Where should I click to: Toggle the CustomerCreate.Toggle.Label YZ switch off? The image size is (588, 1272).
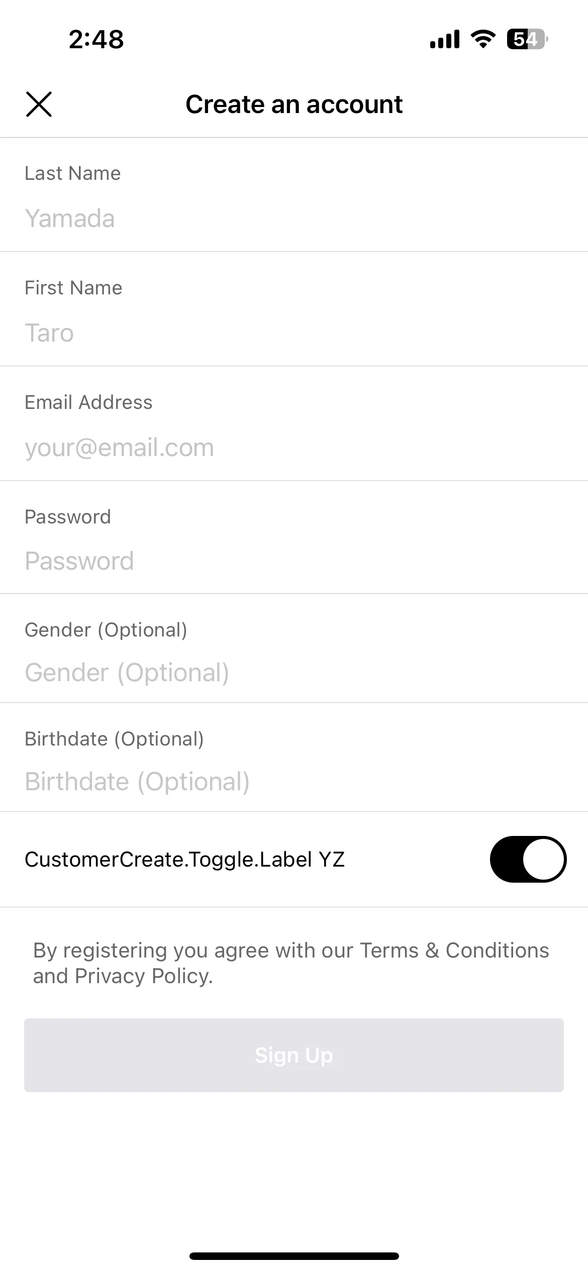[x=528, y=859]
